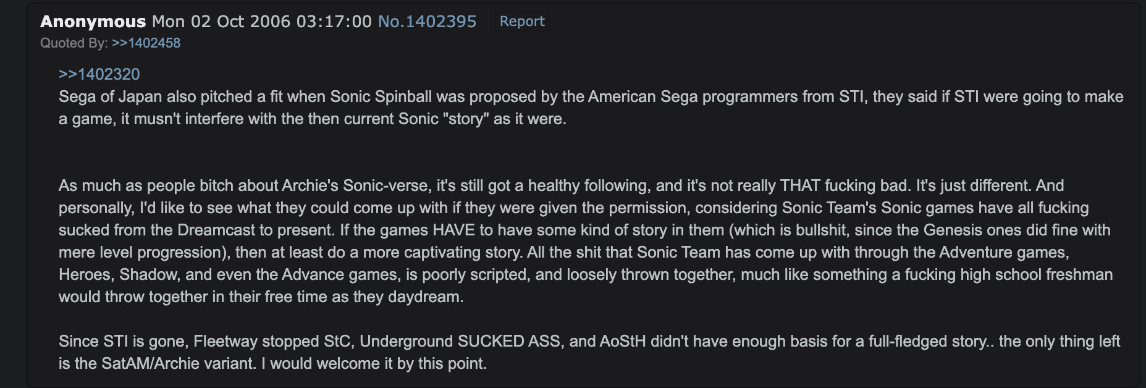
Task: Jump to replied post >>1402320
Action: coord(99,74)
